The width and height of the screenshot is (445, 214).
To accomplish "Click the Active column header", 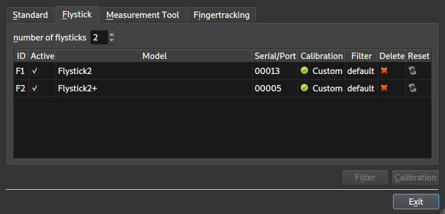I will tap(42, 56).
